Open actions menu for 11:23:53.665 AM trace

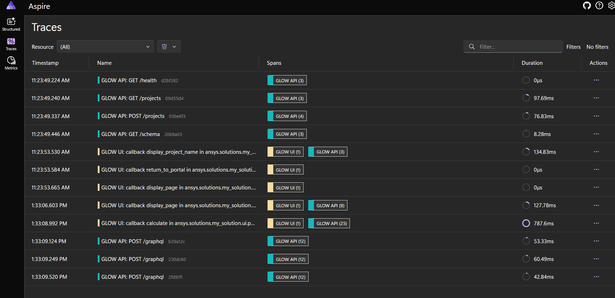(596, 187)
